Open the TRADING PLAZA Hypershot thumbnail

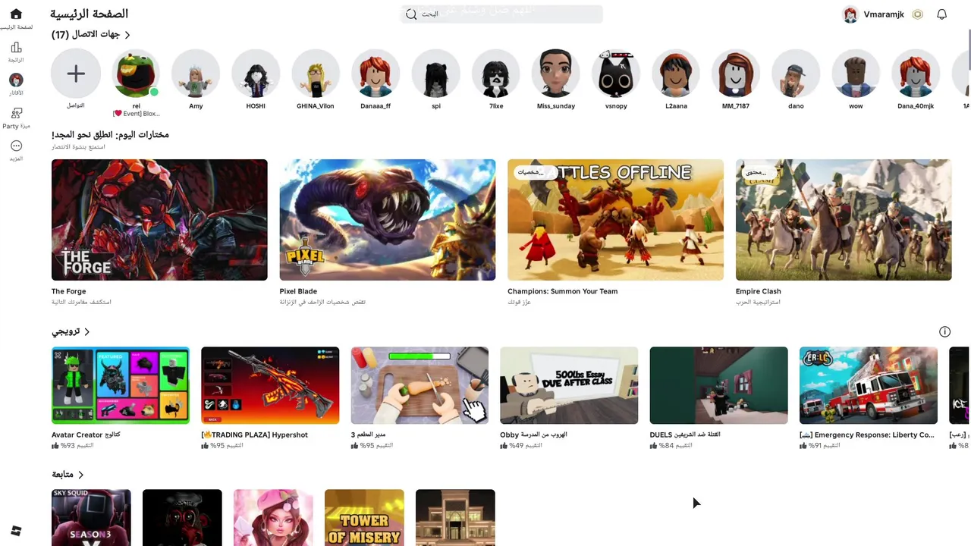click(x=270, y=385)
